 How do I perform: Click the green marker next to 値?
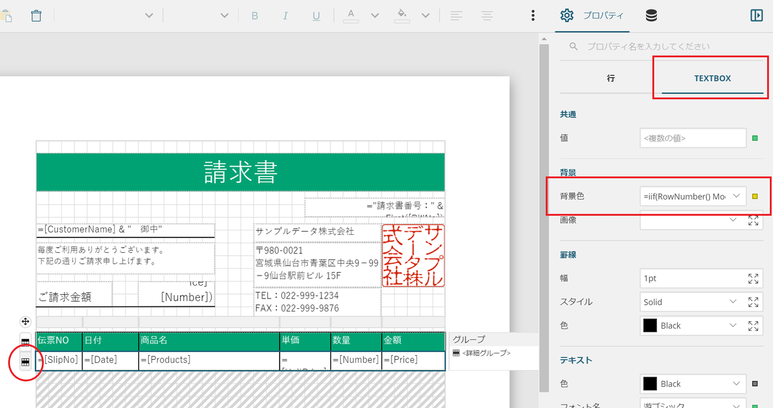pyautogui.click(x=755, y=138)
